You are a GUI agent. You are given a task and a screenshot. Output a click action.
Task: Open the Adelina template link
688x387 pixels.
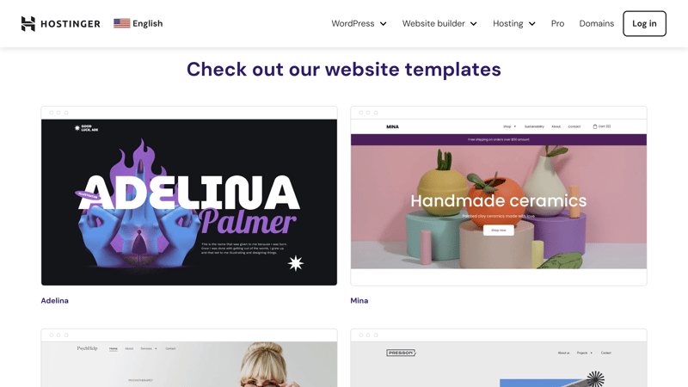pyautogui.click(x=55, y=300)
